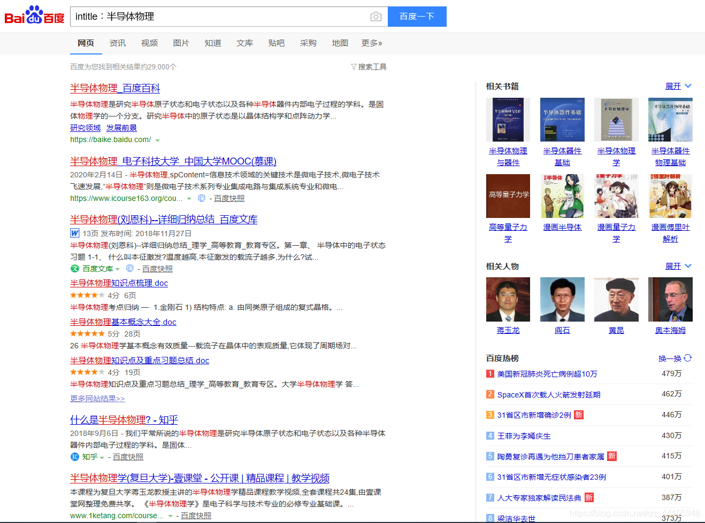Open 百度快照 for the icourse163 result

[229, 198]
